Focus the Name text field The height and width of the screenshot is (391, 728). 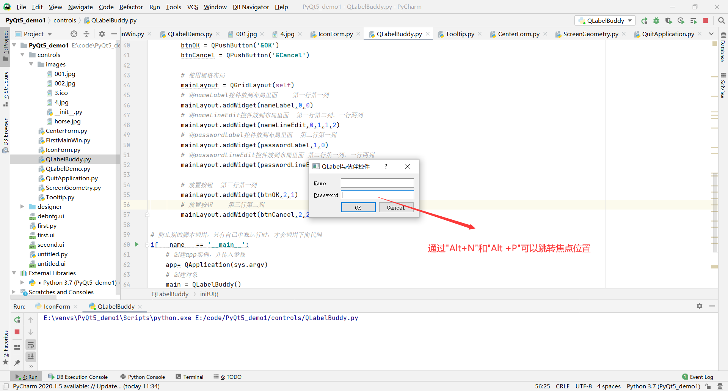click(x=377, y=183)
